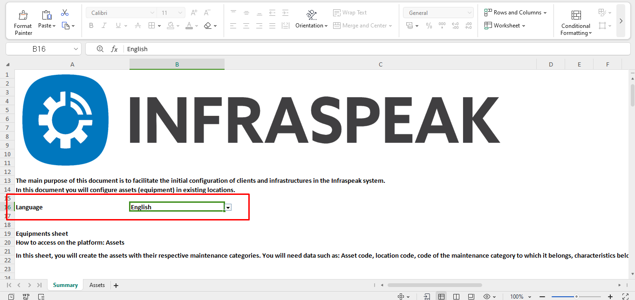Click the Distributed alignment icon
This screenshot has width=635, height=300.
286,26
